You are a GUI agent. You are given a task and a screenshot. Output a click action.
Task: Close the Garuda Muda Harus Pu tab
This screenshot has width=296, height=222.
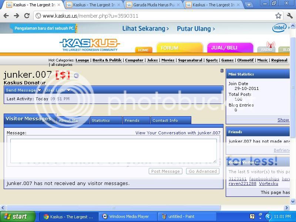(178, 5)
